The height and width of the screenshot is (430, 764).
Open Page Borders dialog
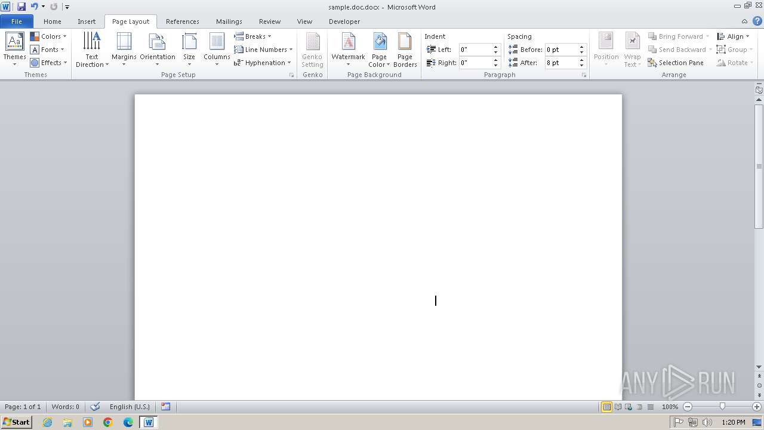(x=405, y=50)
